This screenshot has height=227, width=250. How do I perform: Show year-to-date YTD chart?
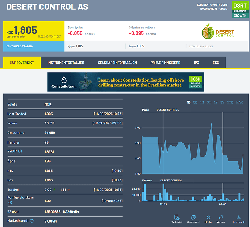coord(230,102)
